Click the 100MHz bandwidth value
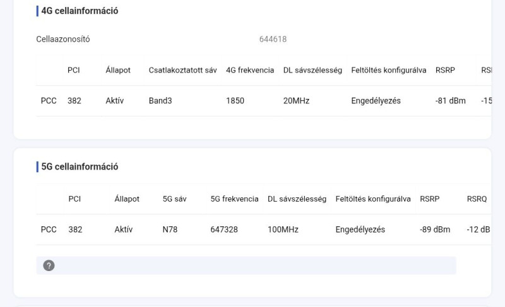This screenshot has height=307, width=505. 283,229
